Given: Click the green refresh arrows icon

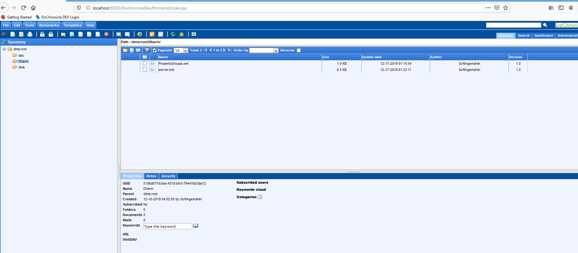Looking at the screenshot, I should [x=173, y=34].
